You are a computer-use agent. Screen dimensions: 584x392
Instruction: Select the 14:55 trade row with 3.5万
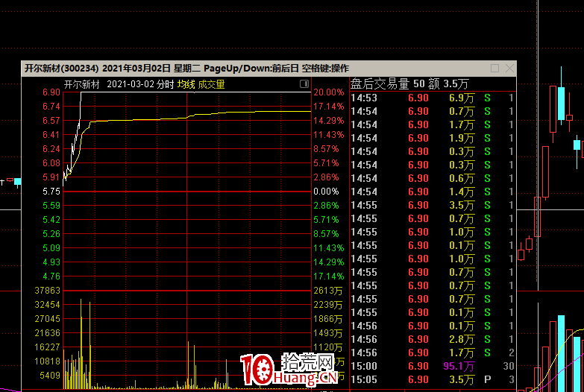[432, 205]
